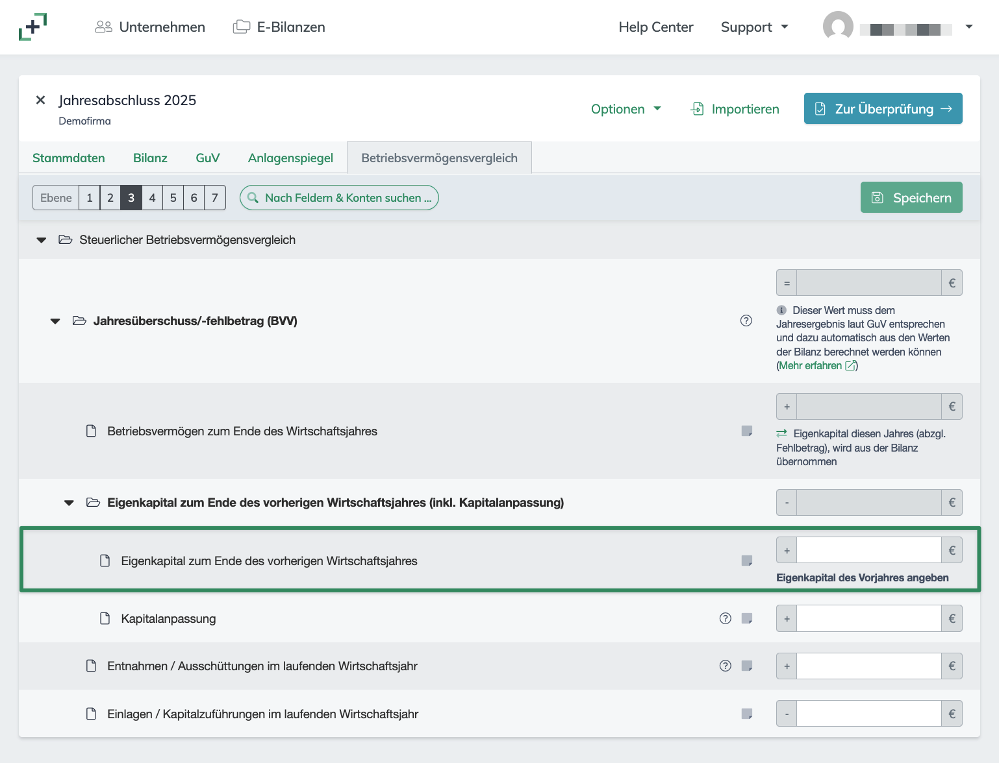
Task: Open help icon for Jahresüberschuss/-fehlbetrag (BVV)
Action: click(746, 321)
